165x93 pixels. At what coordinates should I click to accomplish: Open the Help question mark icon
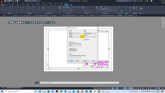coord(151,1)
